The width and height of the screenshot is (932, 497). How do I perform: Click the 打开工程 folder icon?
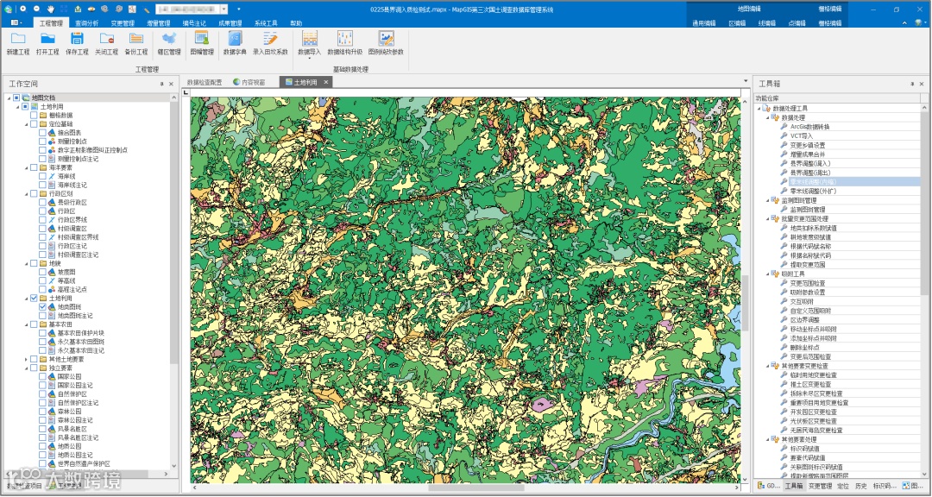(47, 39)
